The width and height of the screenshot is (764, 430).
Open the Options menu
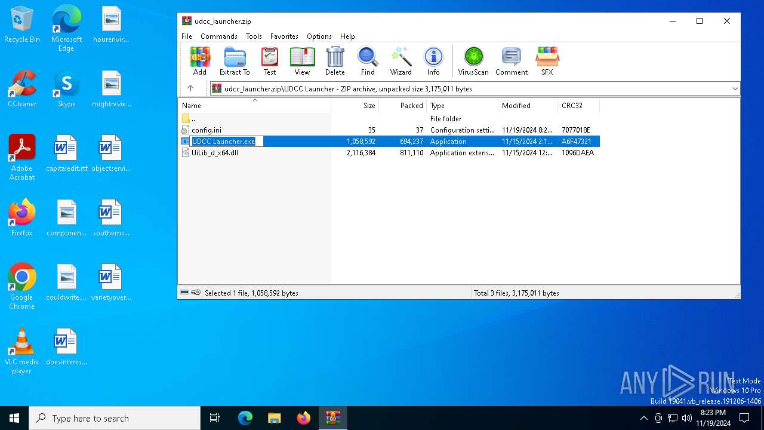(319, 36)
